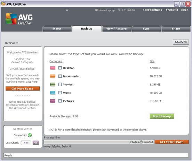192x161 pixels.
Task: Maximize the AVG LiveKive window
Action: click(182, 4)
